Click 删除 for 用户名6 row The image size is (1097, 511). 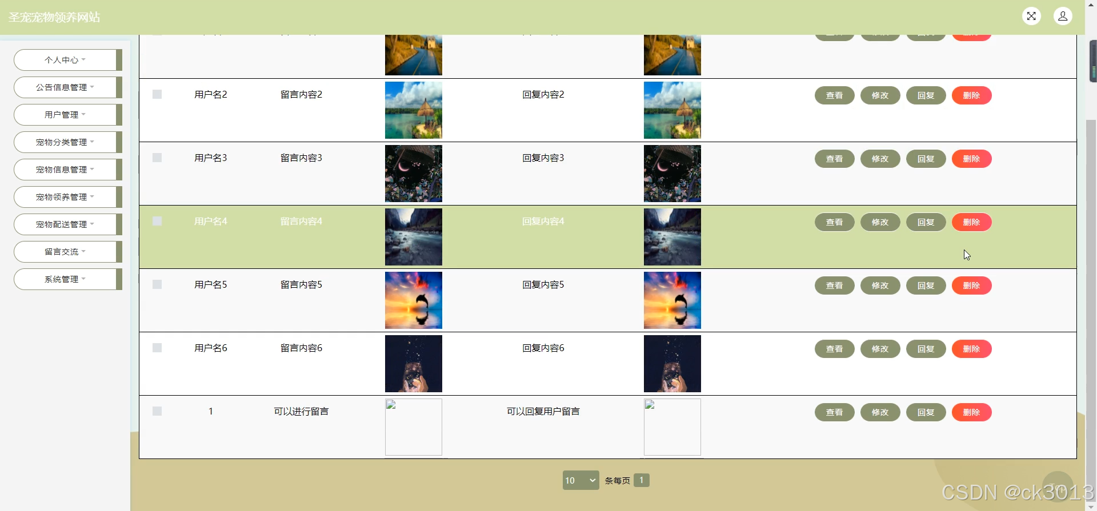(x=971, y=349)
